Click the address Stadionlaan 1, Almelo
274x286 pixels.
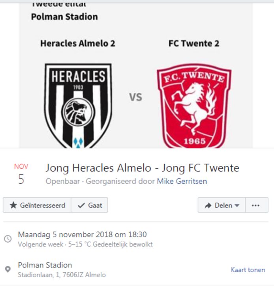(x=62, y=275)
